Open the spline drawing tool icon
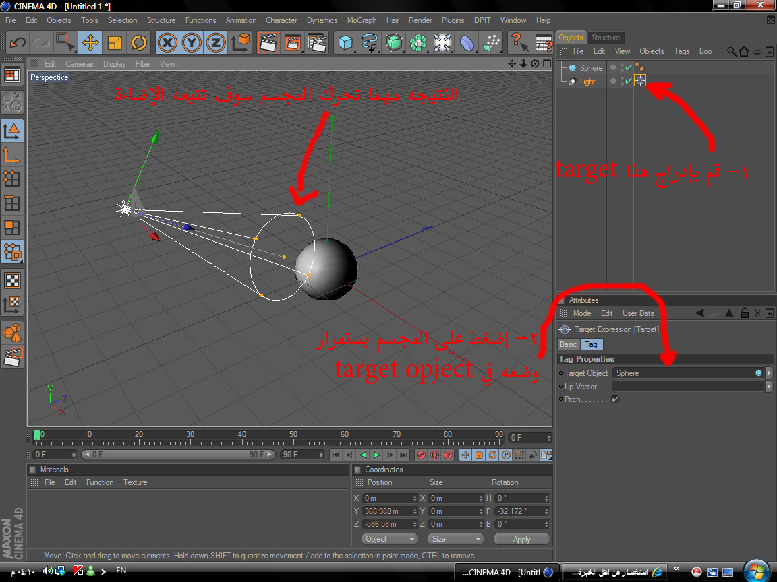This screenshot has width=777, height=582. coord(370,42)
